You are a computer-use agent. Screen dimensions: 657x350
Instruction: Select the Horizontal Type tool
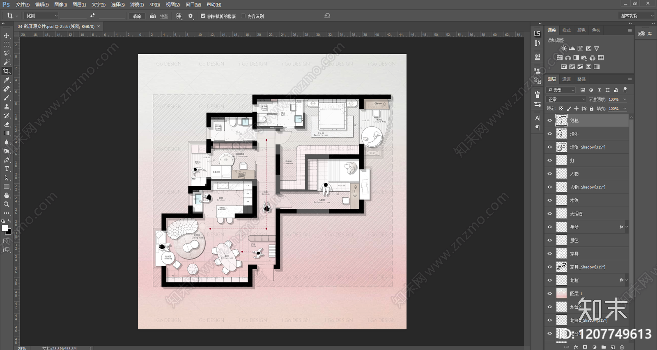coord(7,169)
